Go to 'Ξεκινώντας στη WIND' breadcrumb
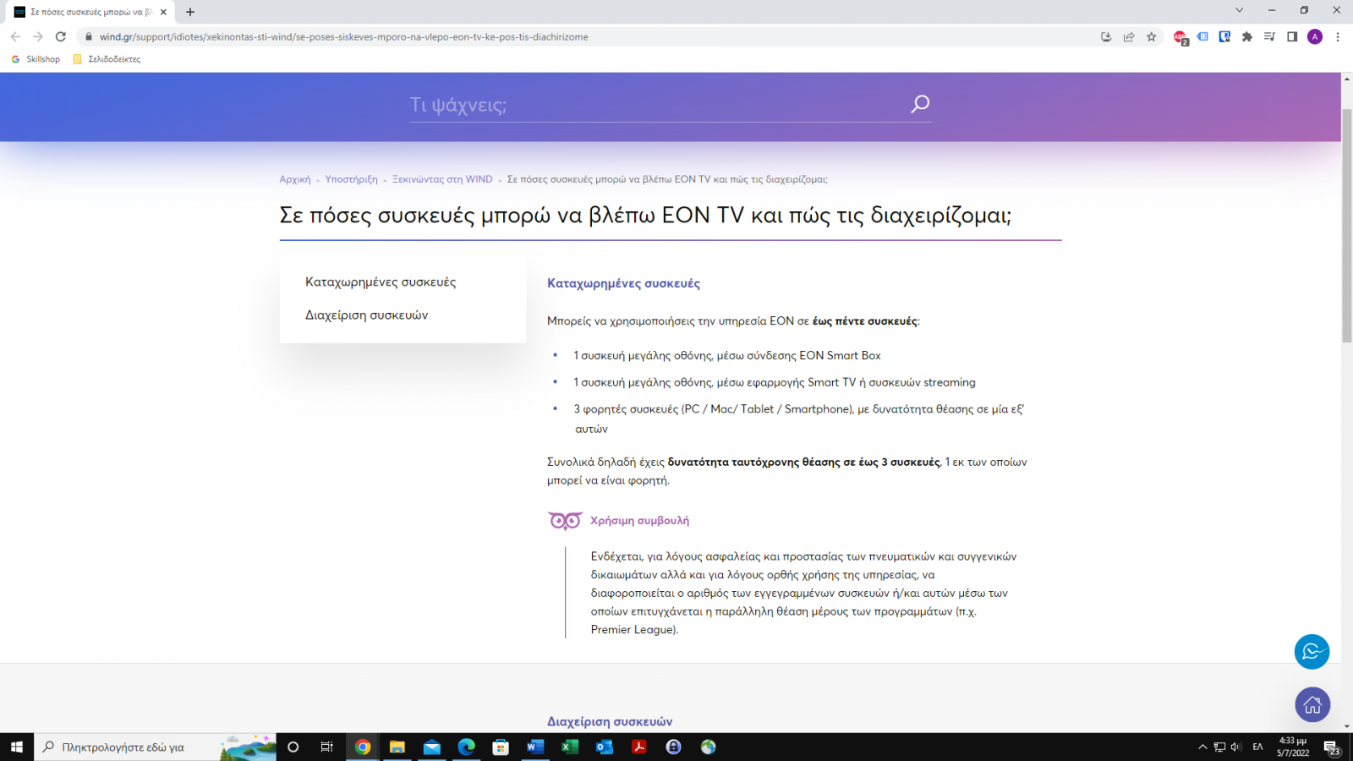The width and height of the screenshot is (1353, 761). 442,179
